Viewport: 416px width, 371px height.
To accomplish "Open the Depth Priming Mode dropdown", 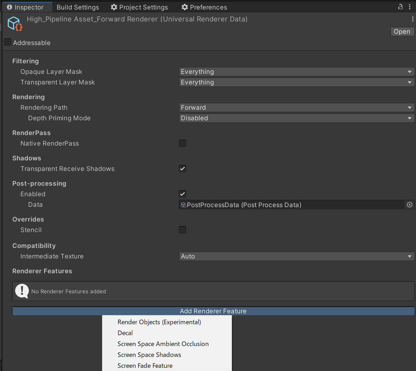I will 297,118.
